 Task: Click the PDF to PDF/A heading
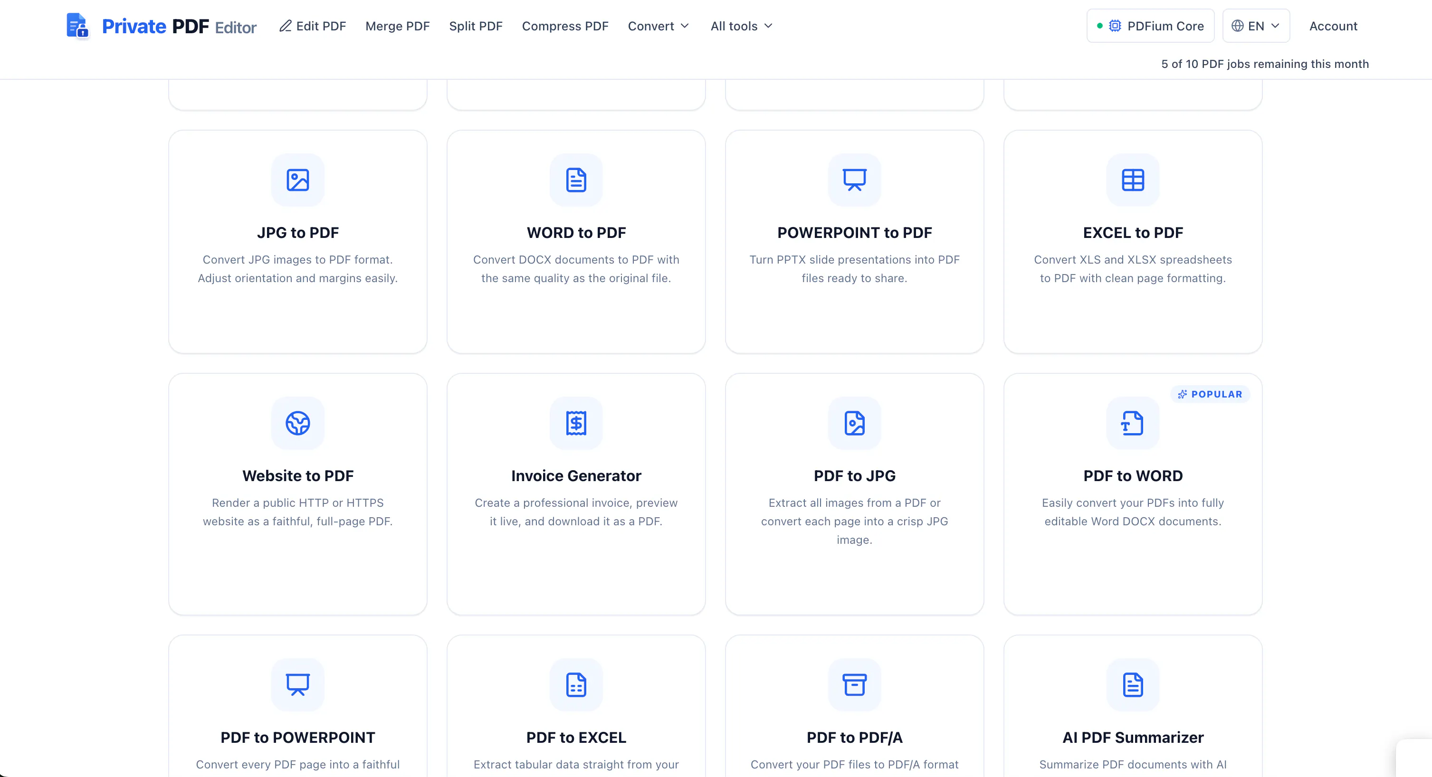(854, 738)
